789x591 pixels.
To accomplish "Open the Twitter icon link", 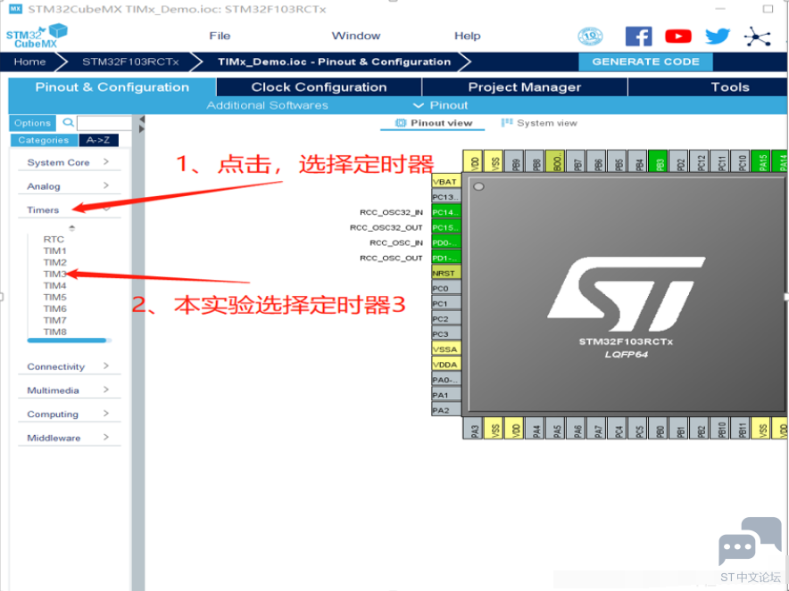I will (717, 37).
